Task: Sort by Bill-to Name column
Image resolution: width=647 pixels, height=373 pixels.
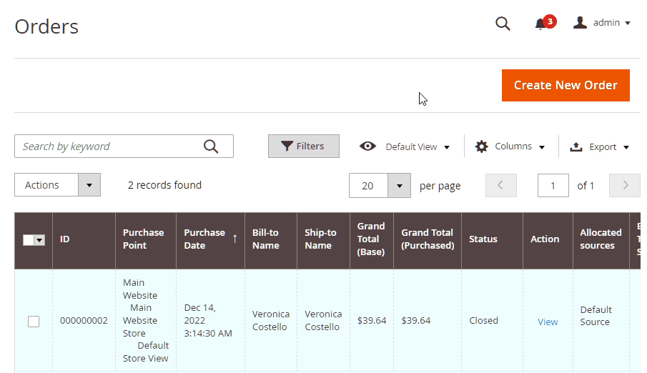Action: pyautogui.click(x=271, y=239)
